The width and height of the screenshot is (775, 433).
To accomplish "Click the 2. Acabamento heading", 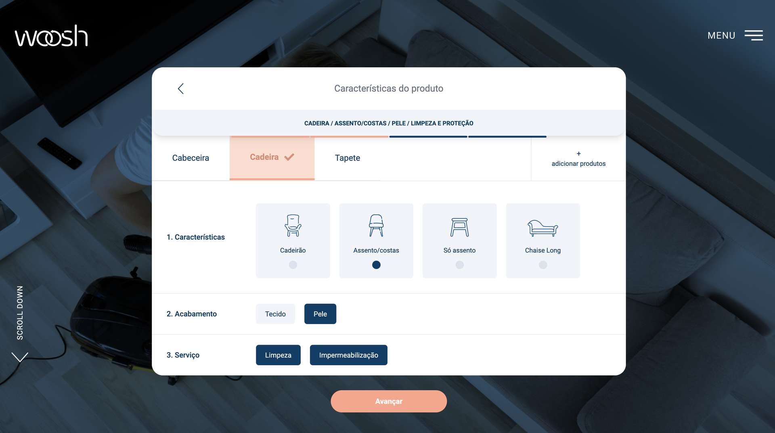I will click(x=192, y=314).
